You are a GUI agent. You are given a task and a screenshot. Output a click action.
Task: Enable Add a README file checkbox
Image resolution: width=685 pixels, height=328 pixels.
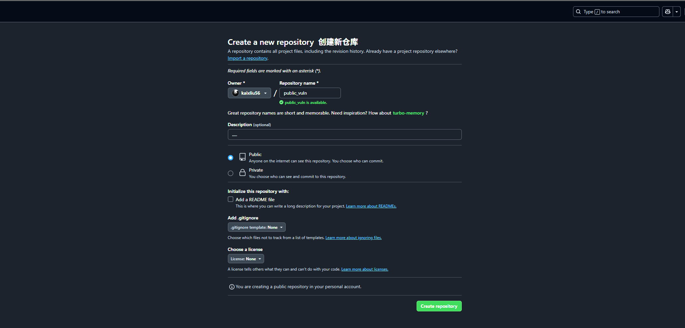click(x=231, y=200)
